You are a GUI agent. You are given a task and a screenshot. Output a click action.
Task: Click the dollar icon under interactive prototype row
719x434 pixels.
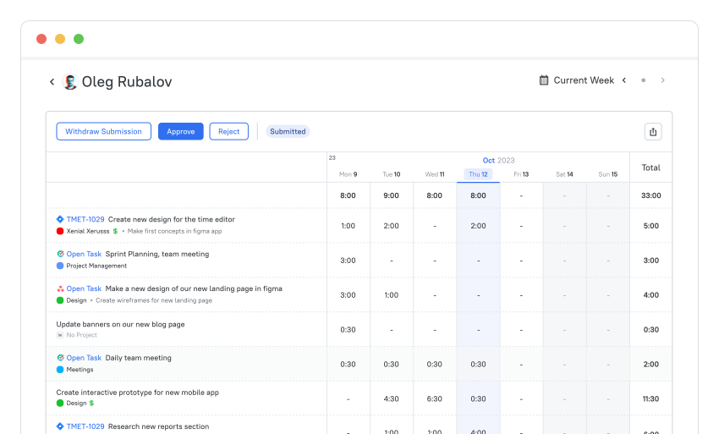(91, 404)
